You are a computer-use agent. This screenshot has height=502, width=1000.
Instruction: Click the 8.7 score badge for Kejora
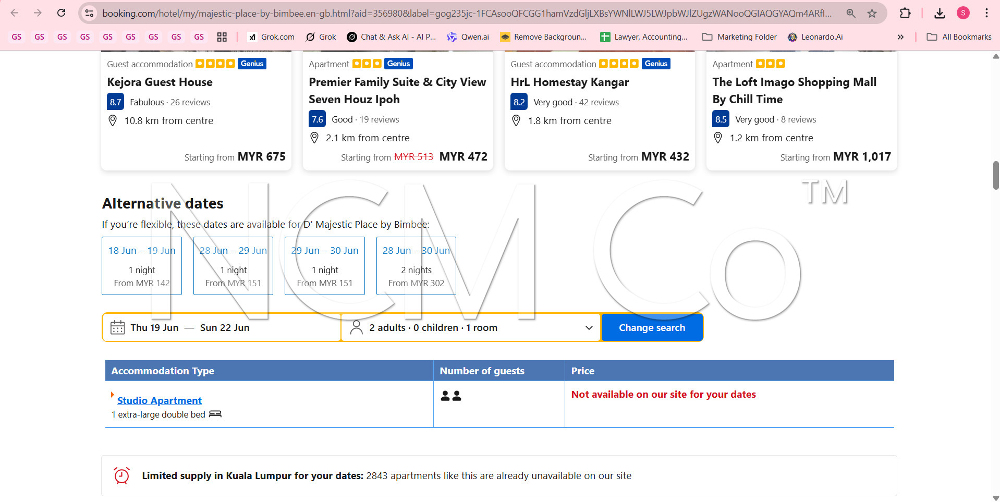pyautogui.click(x=115, y=102)
